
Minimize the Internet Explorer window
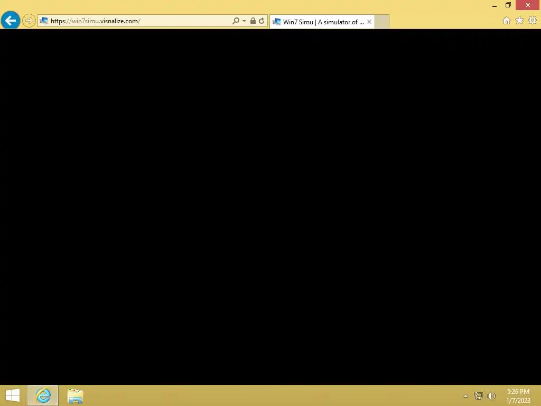[x=495, y=5]
